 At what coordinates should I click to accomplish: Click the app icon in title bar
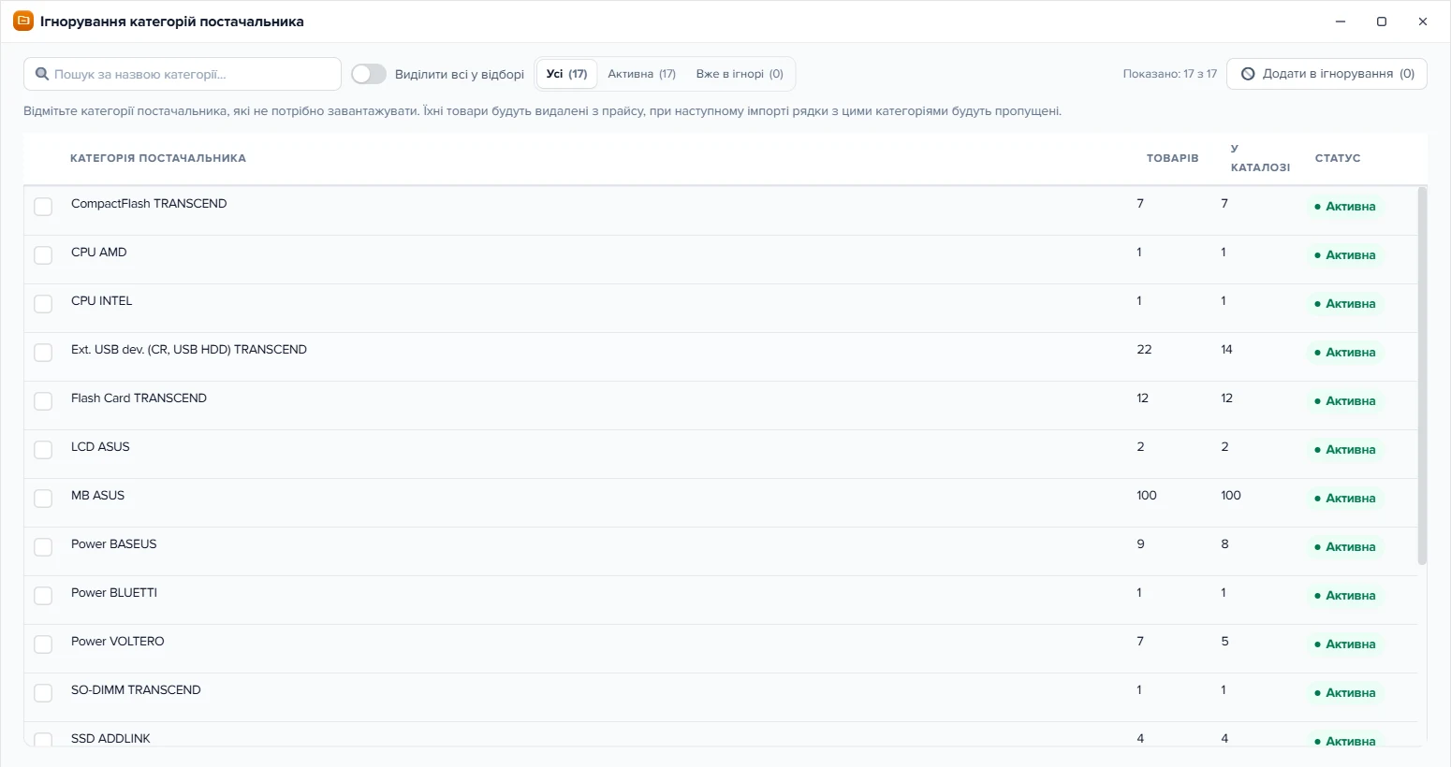23,21
